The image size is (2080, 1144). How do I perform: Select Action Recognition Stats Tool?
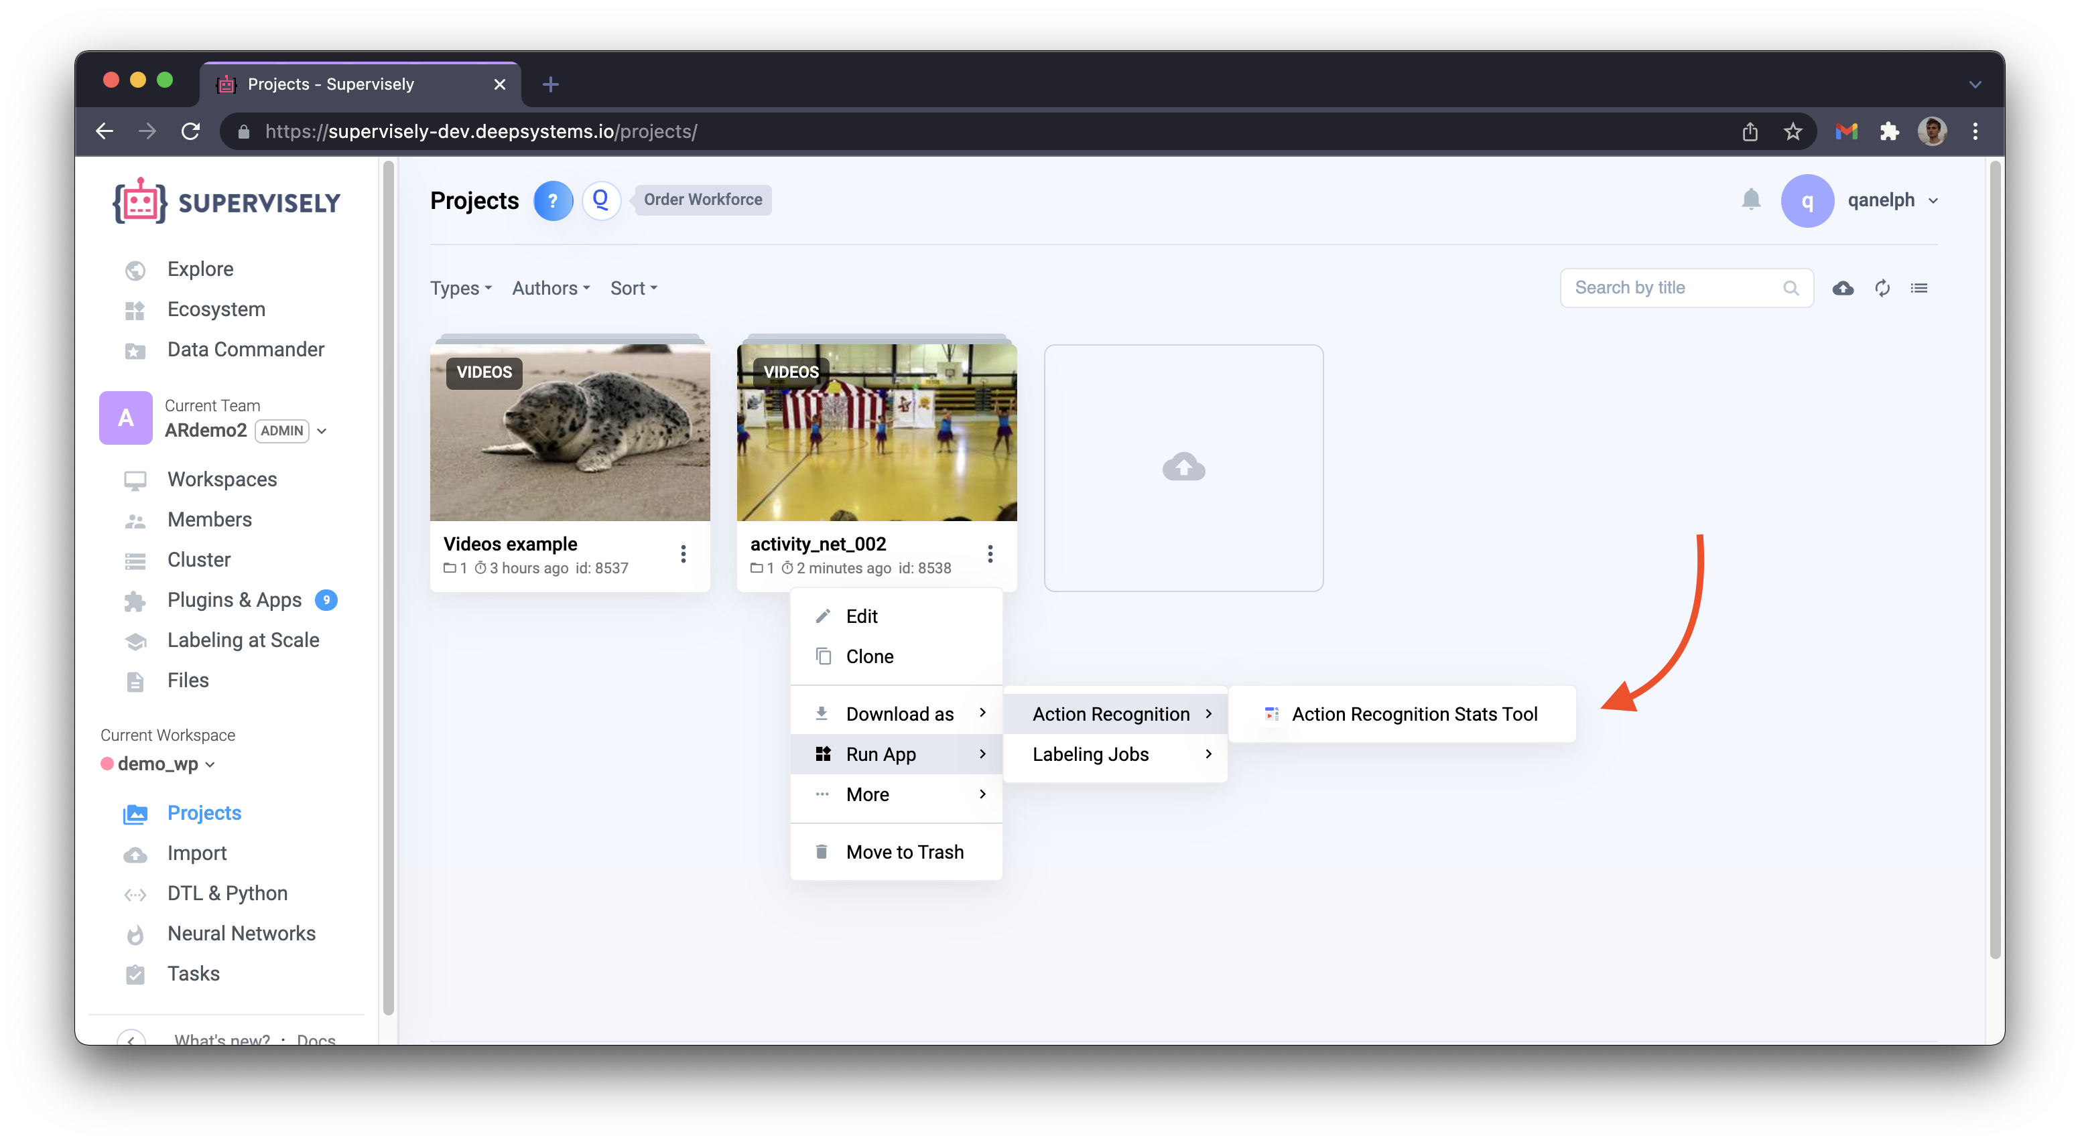1413,715
